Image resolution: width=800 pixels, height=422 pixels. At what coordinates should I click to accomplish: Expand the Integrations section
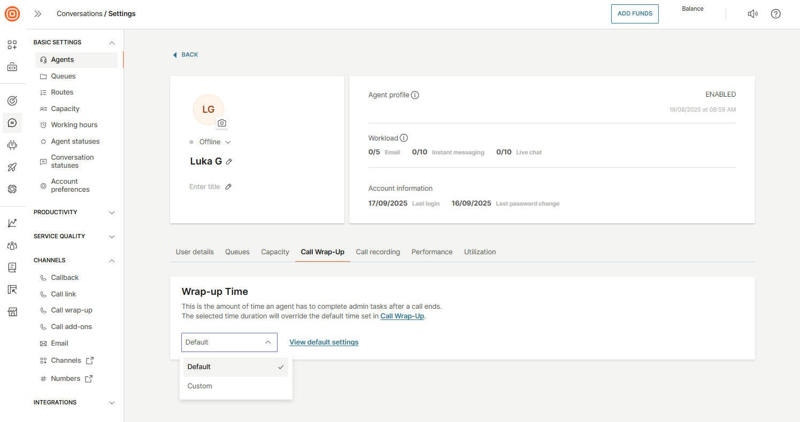coord(112,403)
